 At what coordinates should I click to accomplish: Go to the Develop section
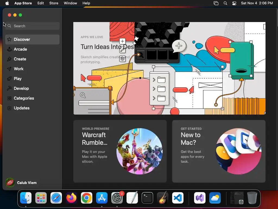pyautogui.click(x=32, y=88)
